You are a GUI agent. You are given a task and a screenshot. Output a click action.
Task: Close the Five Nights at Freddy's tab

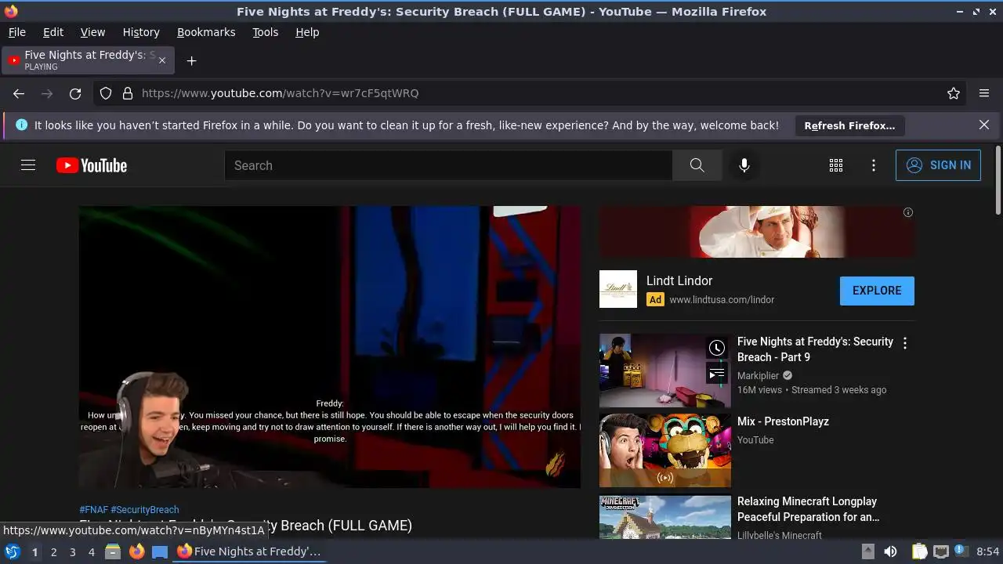point(162,60)
